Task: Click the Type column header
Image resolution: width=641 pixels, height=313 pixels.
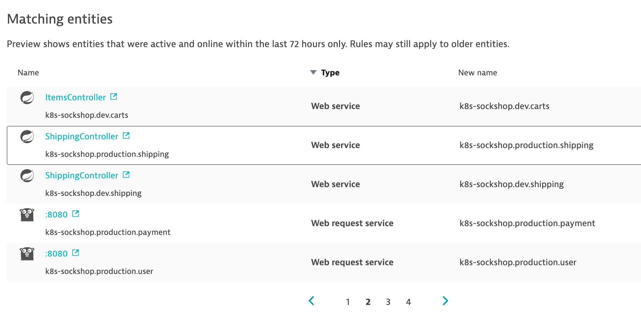Action: point(330,73)
